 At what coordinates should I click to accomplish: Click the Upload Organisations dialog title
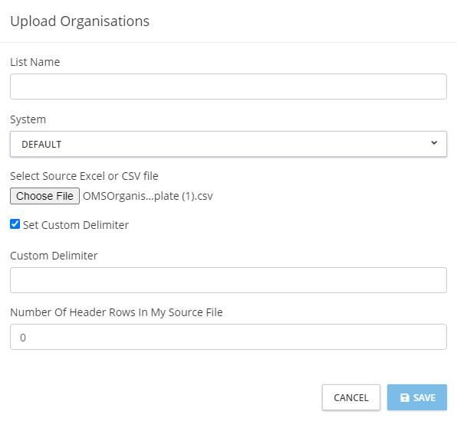coord(80,21)
